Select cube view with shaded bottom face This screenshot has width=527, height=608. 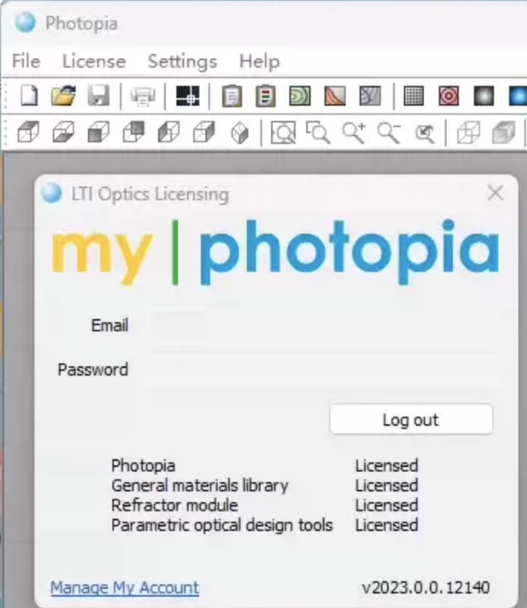point(63,133)
